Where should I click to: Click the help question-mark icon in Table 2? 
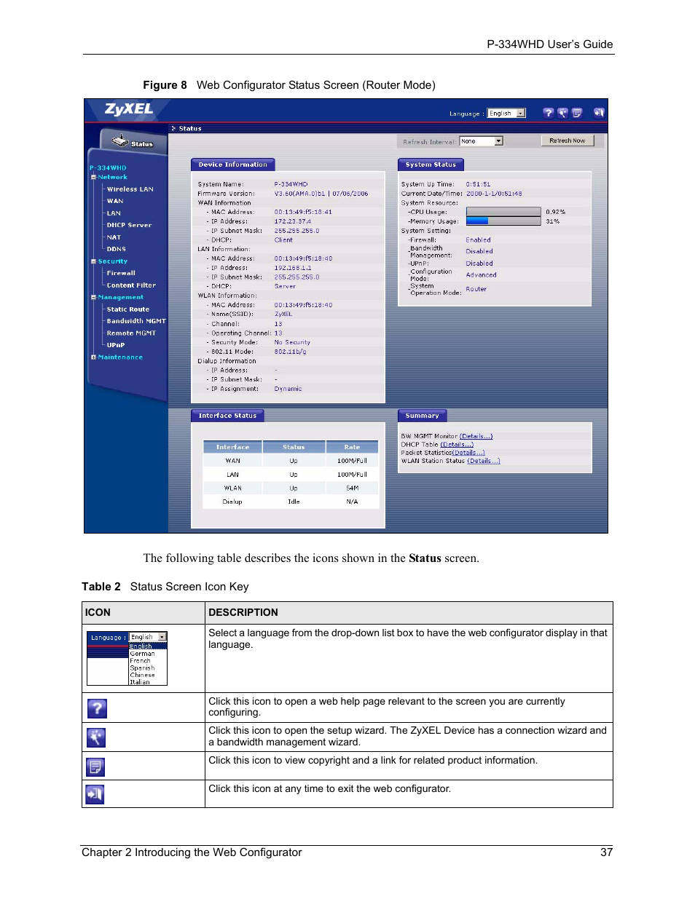(x=97, y=708)
